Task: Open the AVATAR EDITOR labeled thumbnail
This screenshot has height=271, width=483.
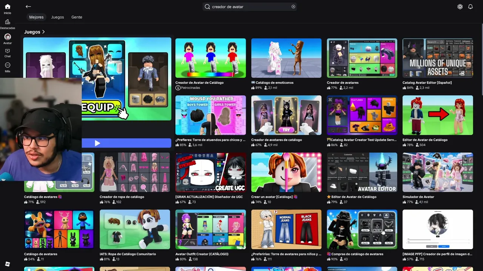Action: 362,172
